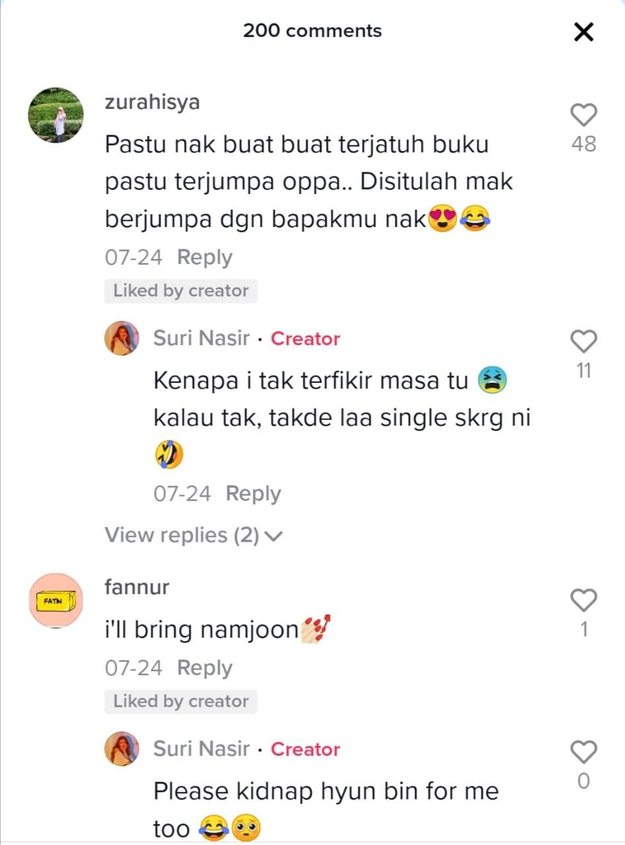Viewport: 625px width, 845px height.
Task: Open the Suri Nasir username in the last reply
Action: pyautogui.click(x=202, y=749)
